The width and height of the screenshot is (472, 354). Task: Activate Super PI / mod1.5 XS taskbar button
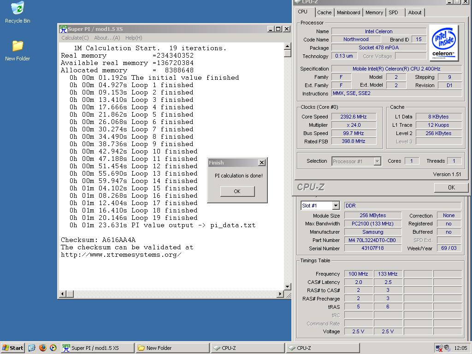click(97, 348)
